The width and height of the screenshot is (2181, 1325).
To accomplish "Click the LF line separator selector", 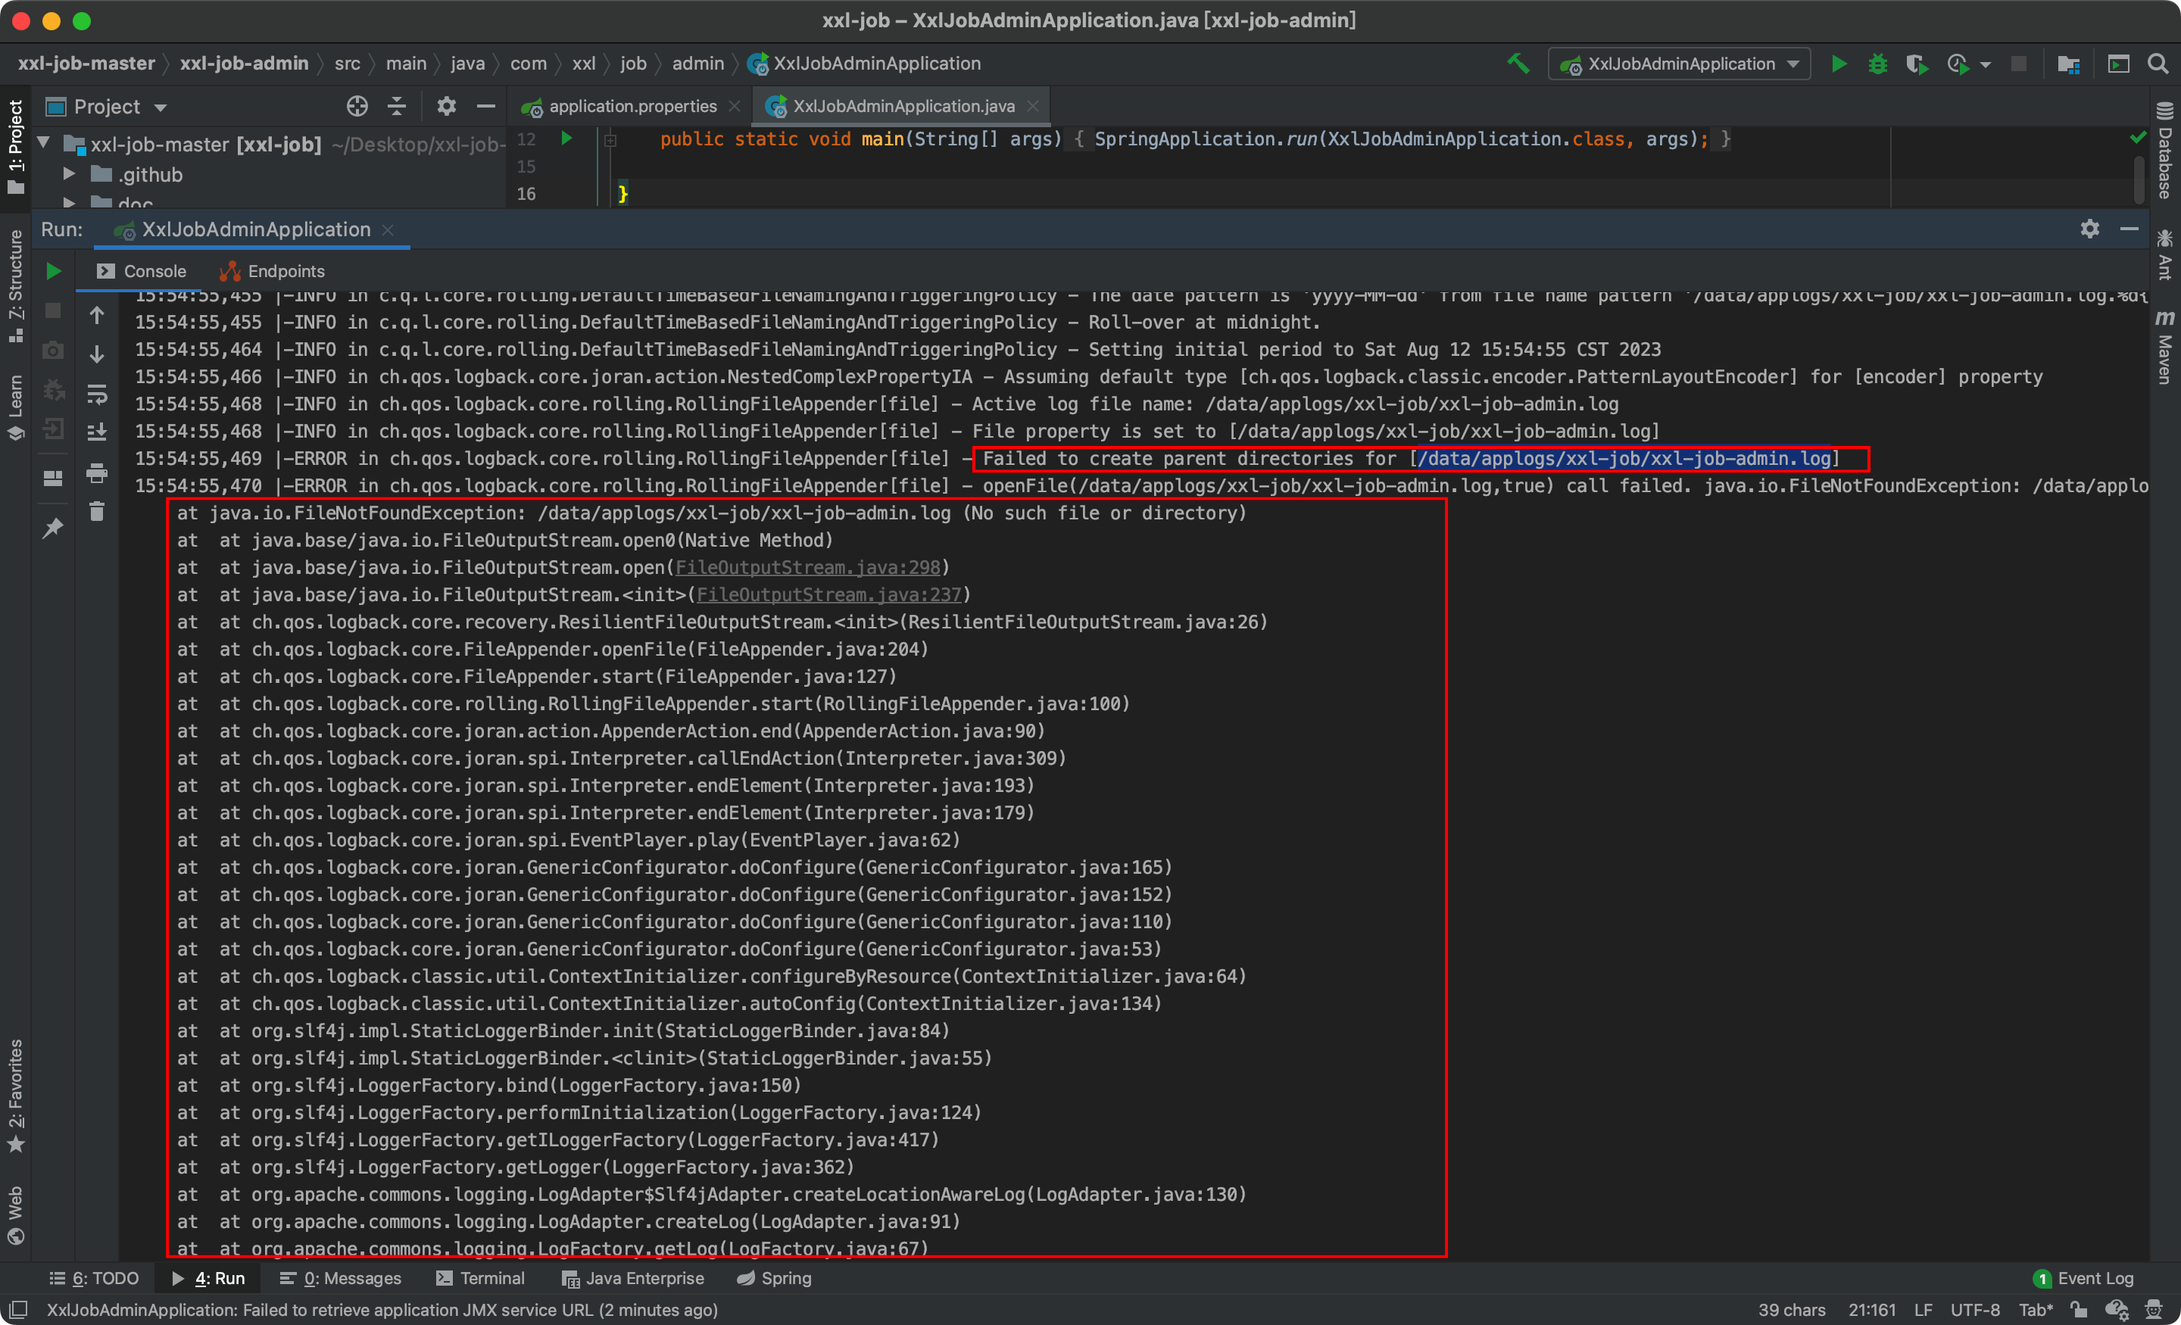I will [x=1923, y=1310].
